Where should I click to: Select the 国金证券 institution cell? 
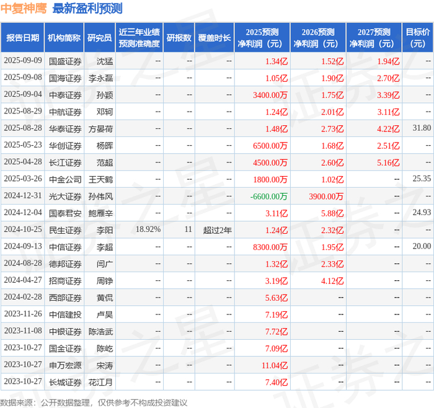tap(65, 348)
